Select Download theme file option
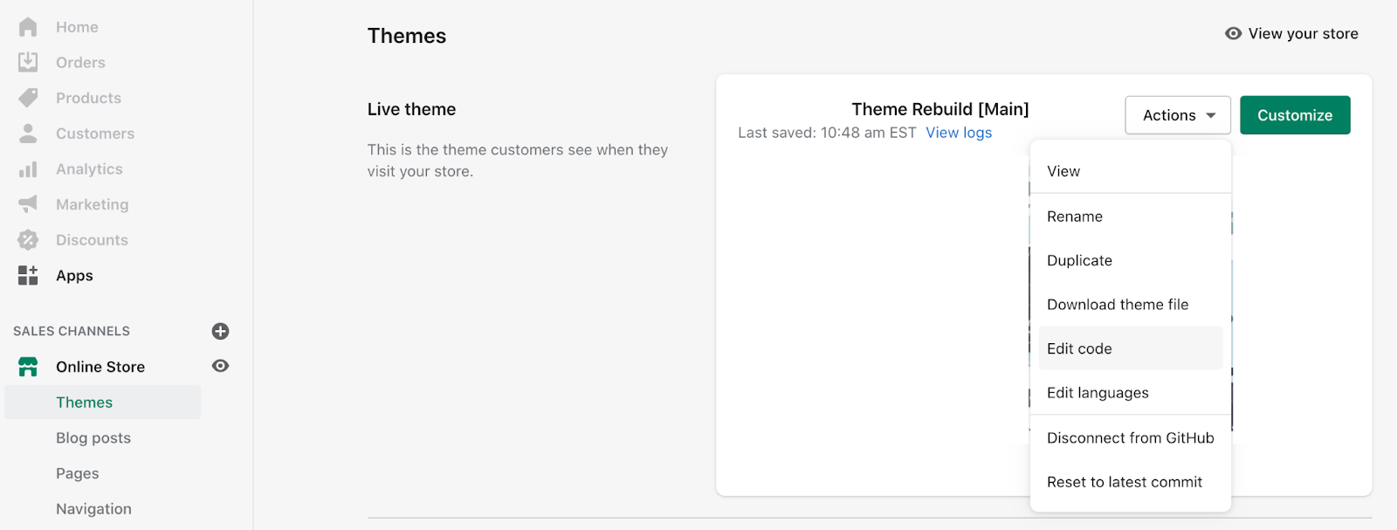The width and height of the screenshot is (1397, 530). (1118, 305)
